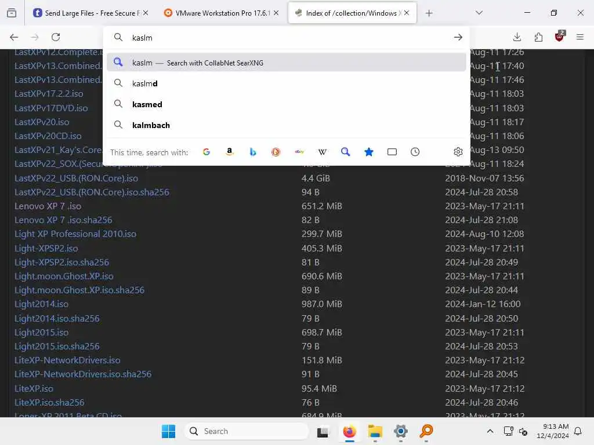Open Firefox View icon at top left
Viewport: 594px width, 445px height.
pos(12,13)
